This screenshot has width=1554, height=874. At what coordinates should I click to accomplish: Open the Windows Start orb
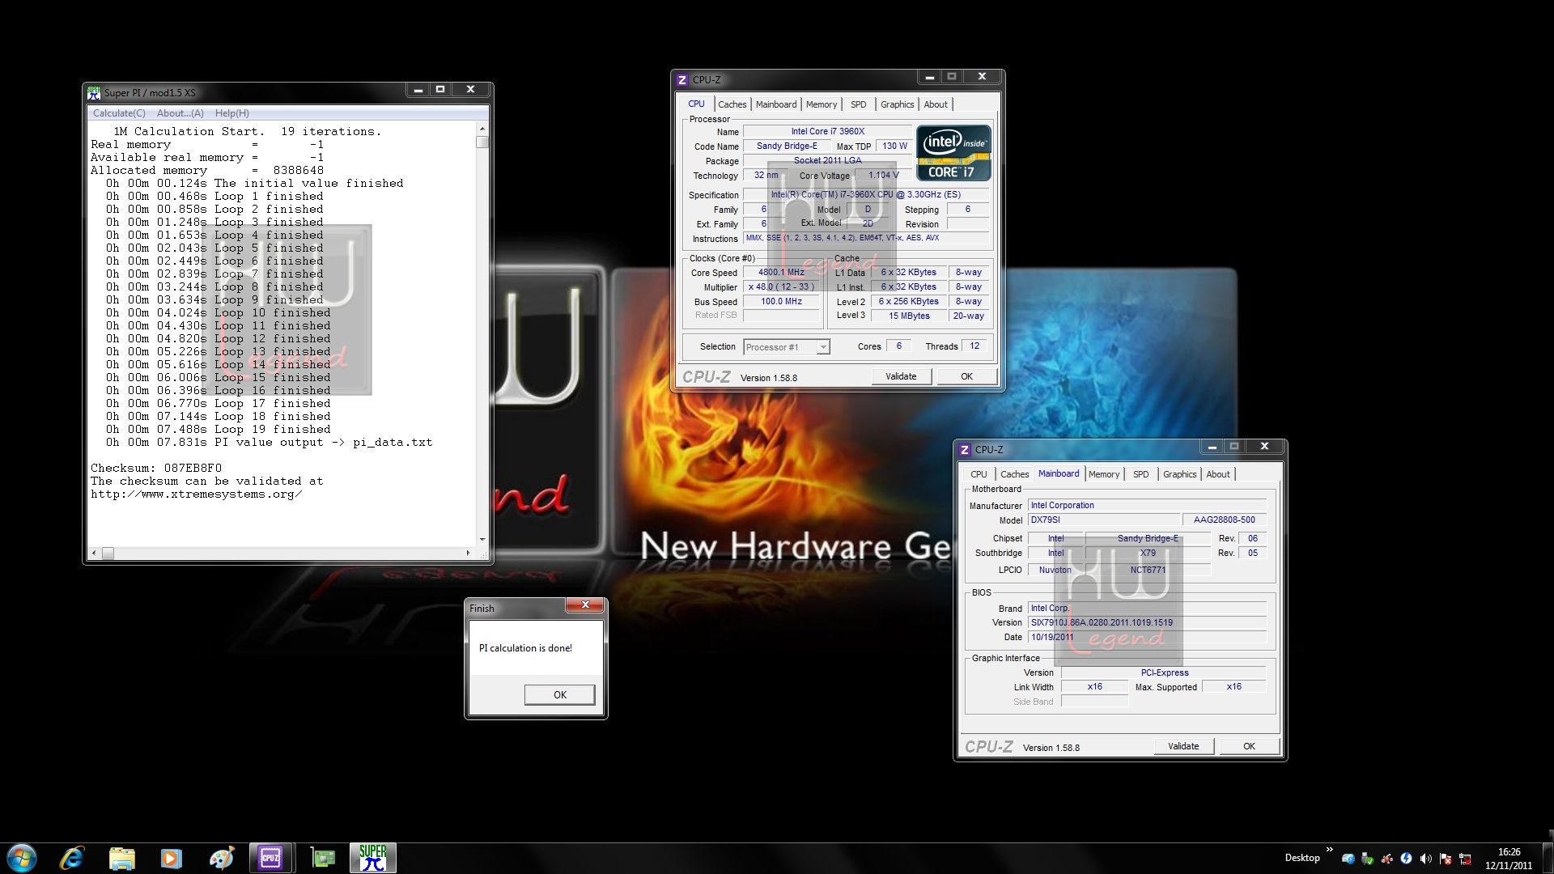pyautogui.click(x=22, y=858)
